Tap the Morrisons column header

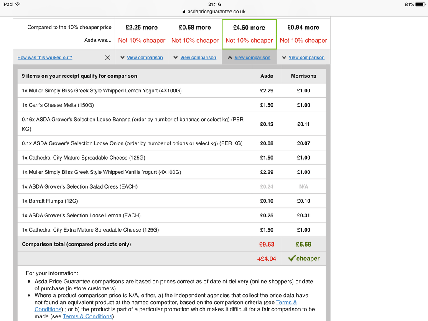[x=303, y=76]
